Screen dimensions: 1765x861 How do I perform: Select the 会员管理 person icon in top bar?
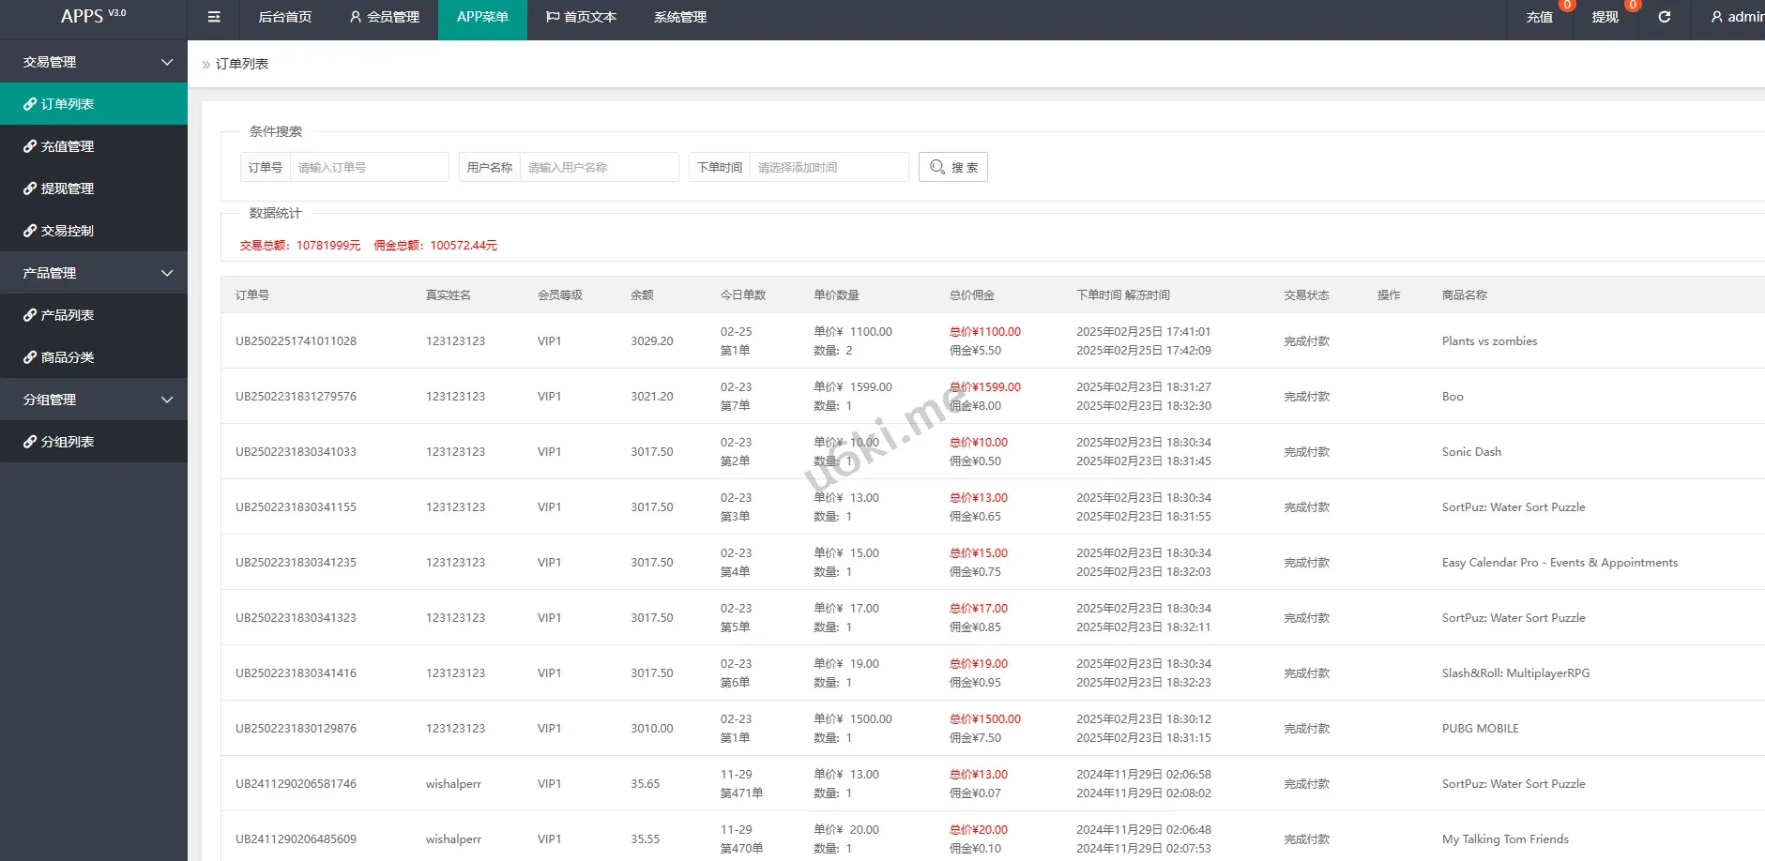(x=355, y=17)
